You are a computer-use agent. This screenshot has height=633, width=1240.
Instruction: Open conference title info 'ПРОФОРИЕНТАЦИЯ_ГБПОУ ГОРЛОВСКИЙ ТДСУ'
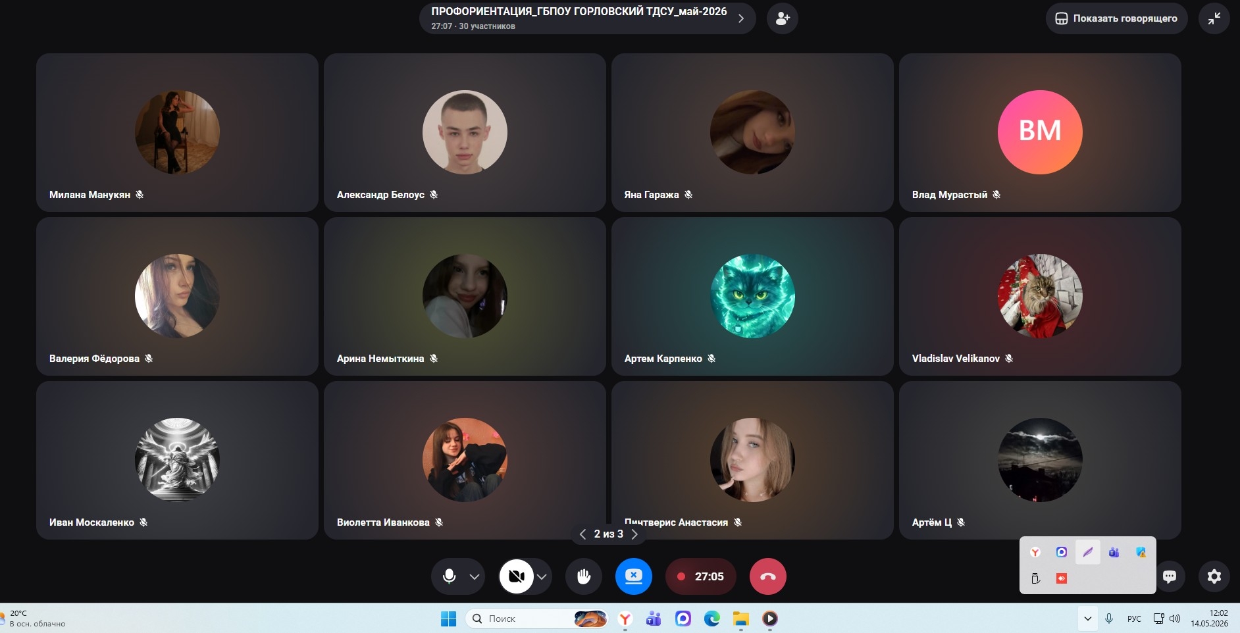(579, 12)
